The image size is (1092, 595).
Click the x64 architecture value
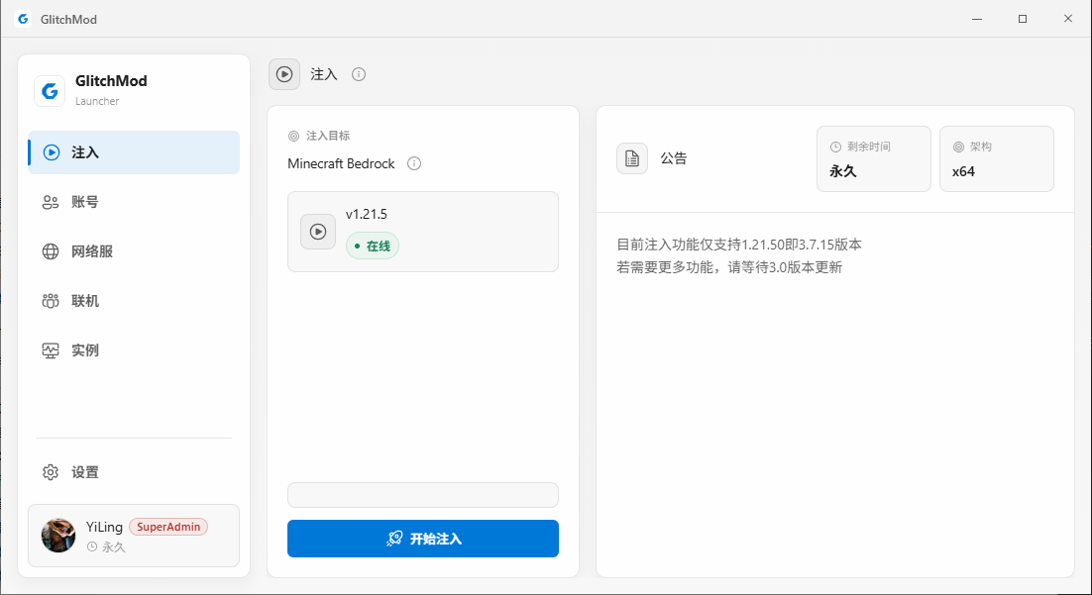[x=964, y=171]
